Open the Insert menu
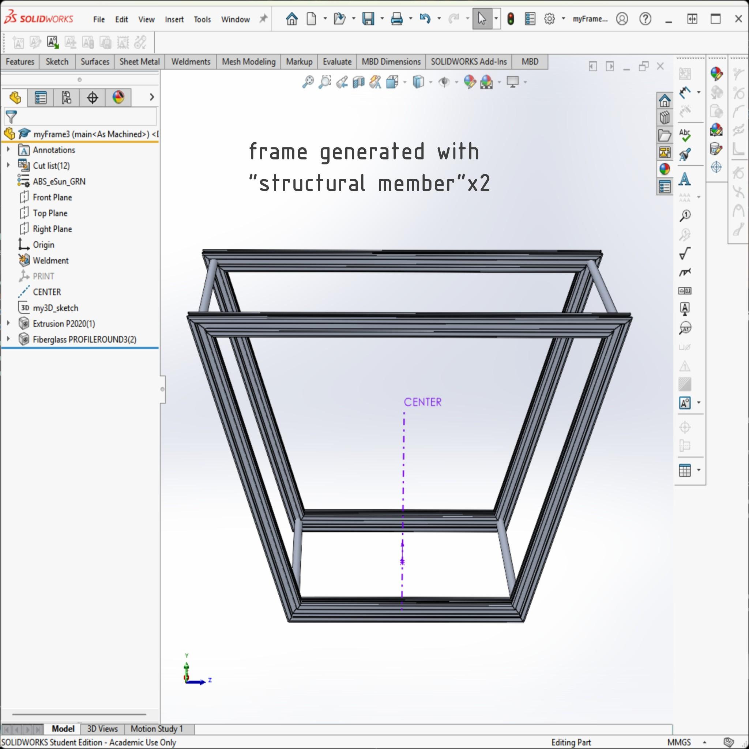This screenshot has width=749, height=749. pyautogui.click(x=174, y=19)
